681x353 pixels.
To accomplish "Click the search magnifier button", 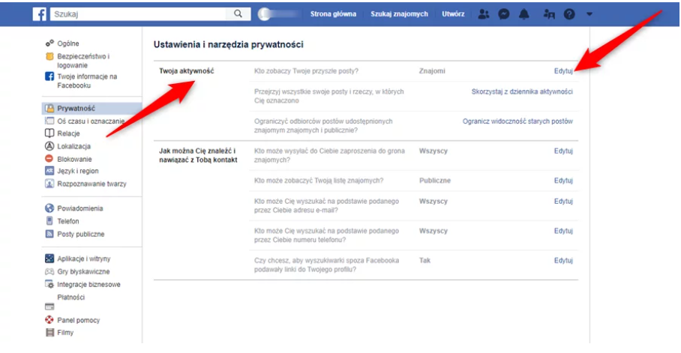I will [x=238, y=14].
